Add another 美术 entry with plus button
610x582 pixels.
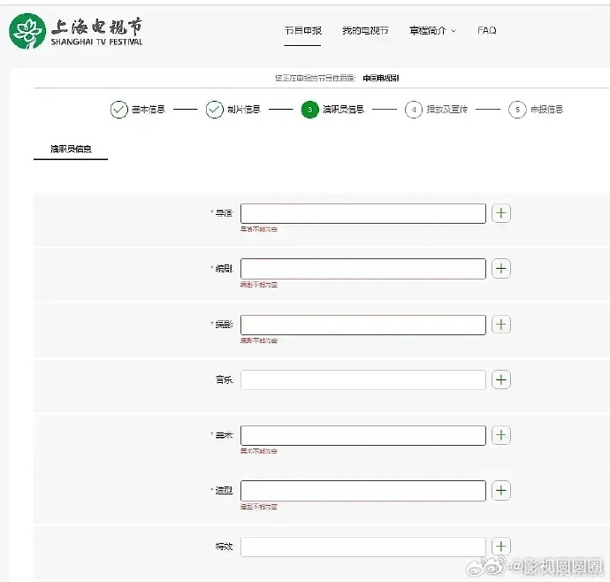501,435
